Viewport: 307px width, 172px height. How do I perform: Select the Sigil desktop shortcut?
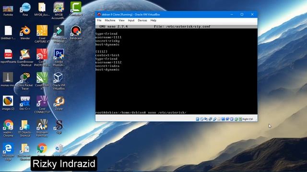pyautogui.click(x=59, y=127)
